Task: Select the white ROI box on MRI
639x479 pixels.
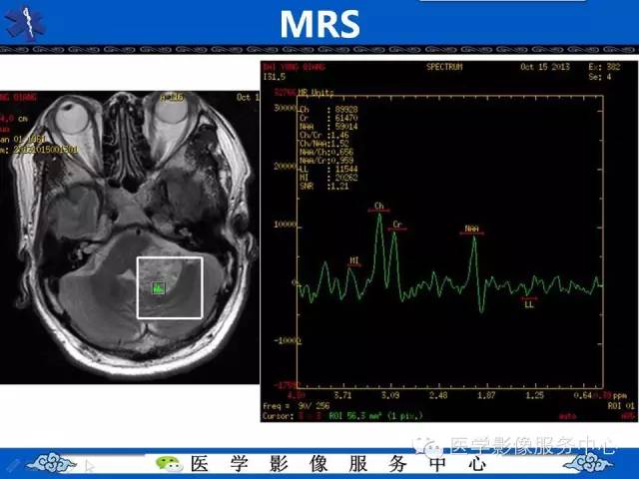Action: click(x=170, y=287)
